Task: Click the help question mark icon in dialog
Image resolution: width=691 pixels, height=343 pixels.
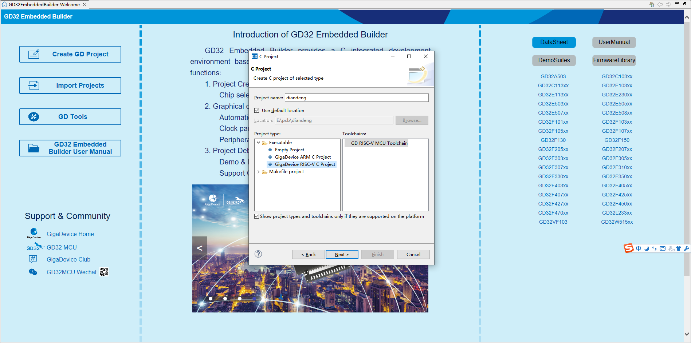Action: click(x=258, y=254)
